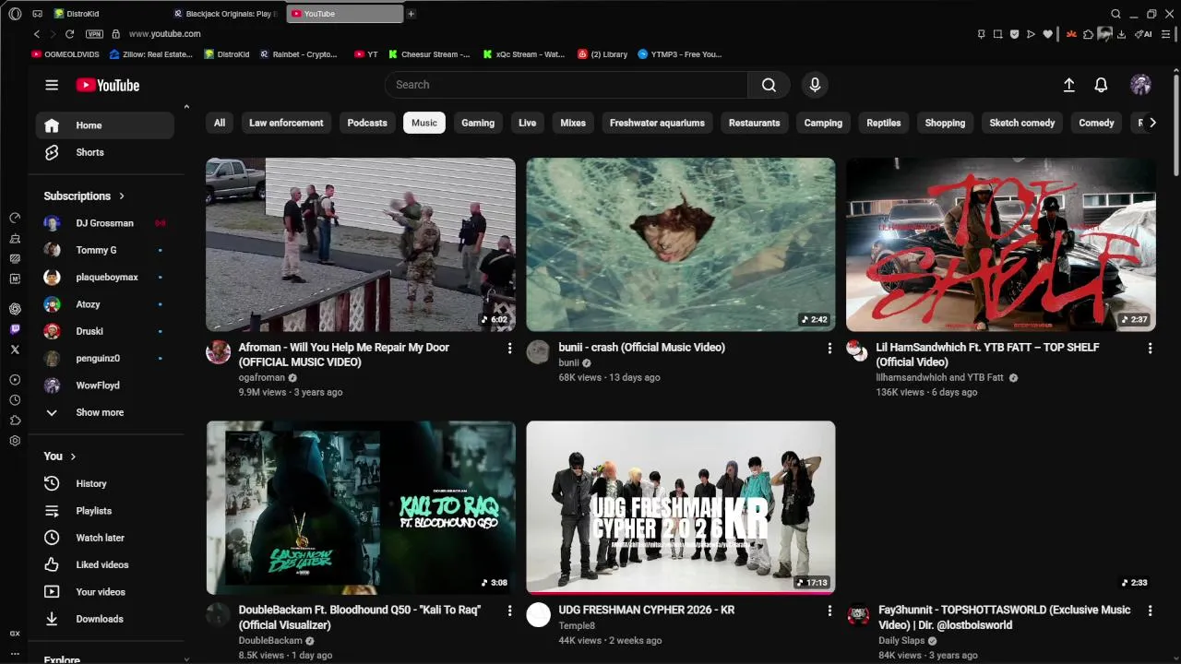Open more options for Afroman video
1181x664 pixels.
[509, 348]
